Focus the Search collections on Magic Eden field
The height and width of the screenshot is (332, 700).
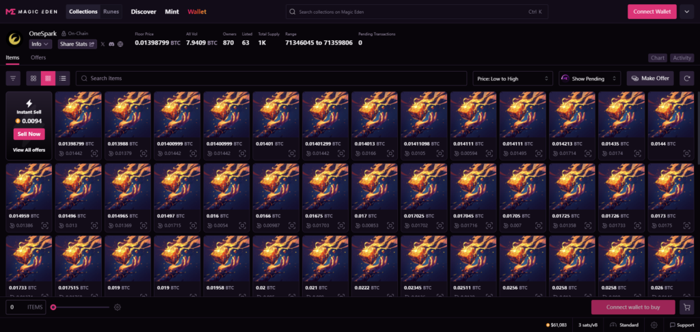point(417,12)
